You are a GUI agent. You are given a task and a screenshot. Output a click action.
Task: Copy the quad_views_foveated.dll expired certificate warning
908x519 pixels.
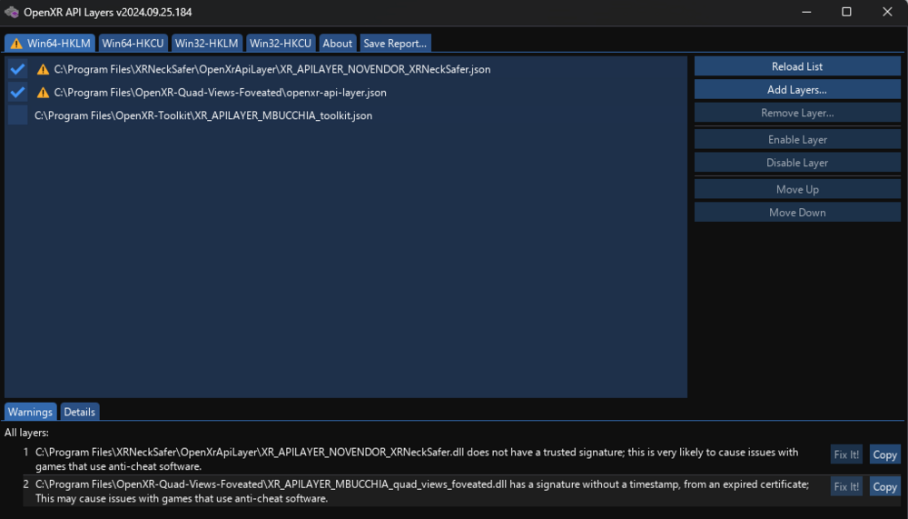(x=884, y=486)
